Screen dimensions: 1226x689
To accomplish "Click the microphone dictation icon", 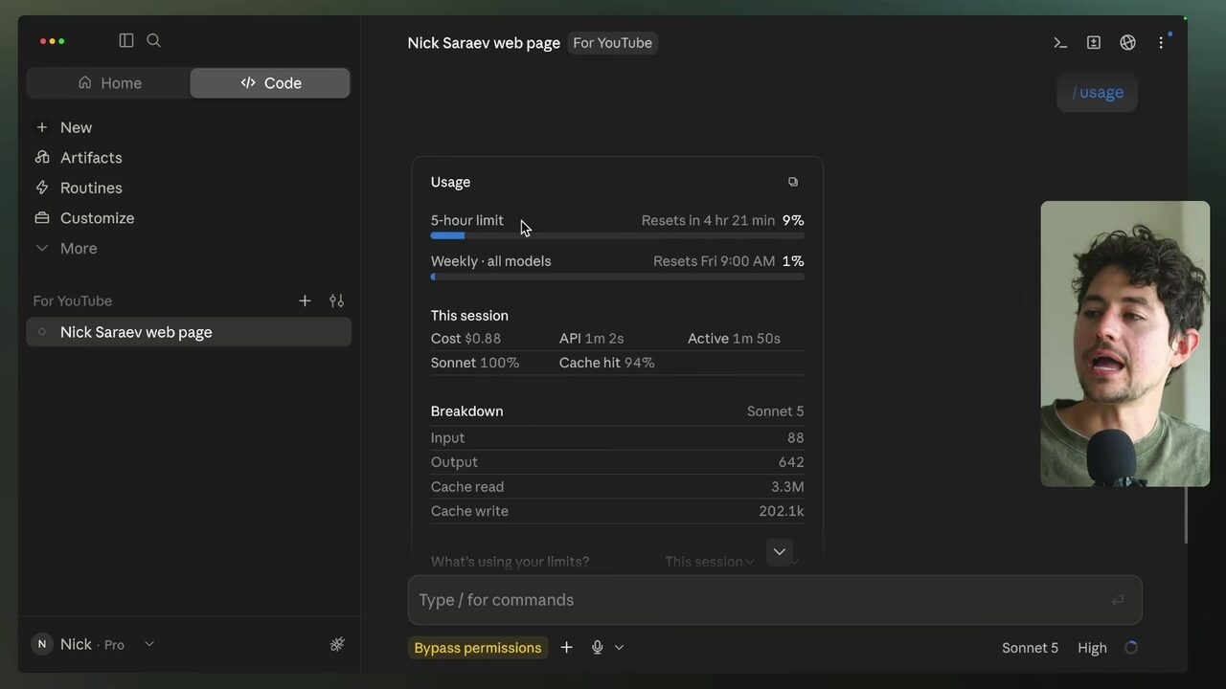I will (x=597, y=648).
